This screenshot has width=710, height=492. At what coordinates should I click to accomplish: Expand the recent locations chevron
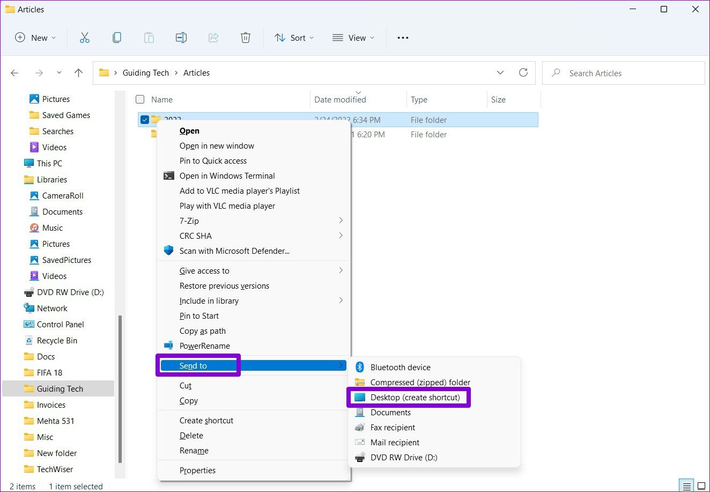[59, 73]
